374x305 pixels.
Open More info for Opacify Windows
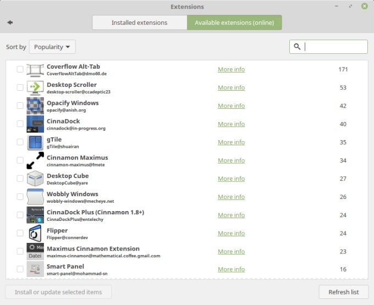click(x=232, y=106)
